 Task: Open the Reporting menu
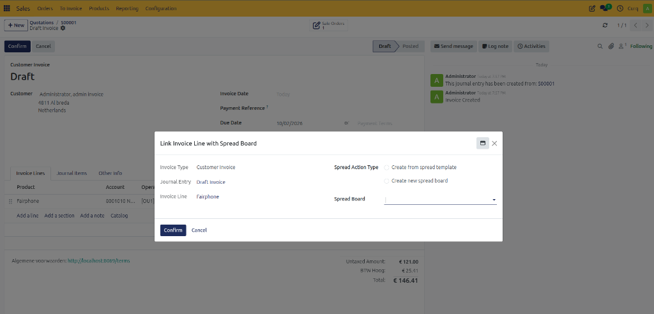[127, 8]
